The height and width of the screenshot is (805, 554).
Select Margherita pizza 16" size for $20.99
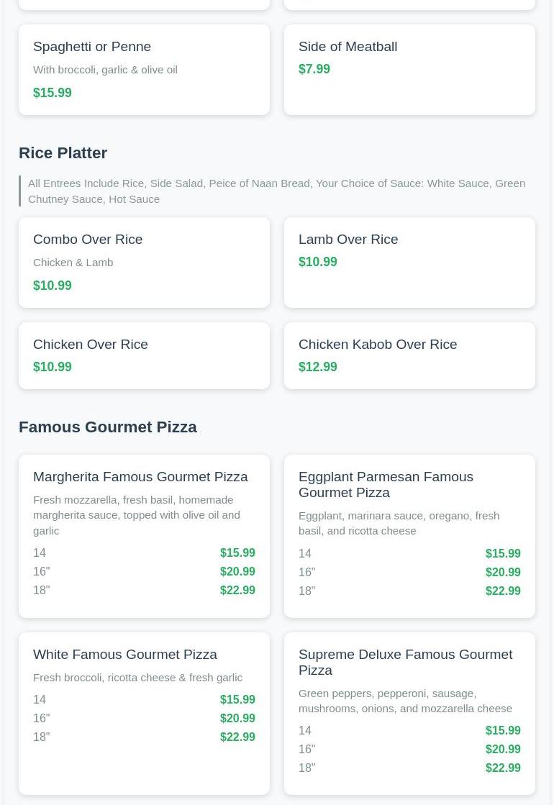[x=144, y=572]
